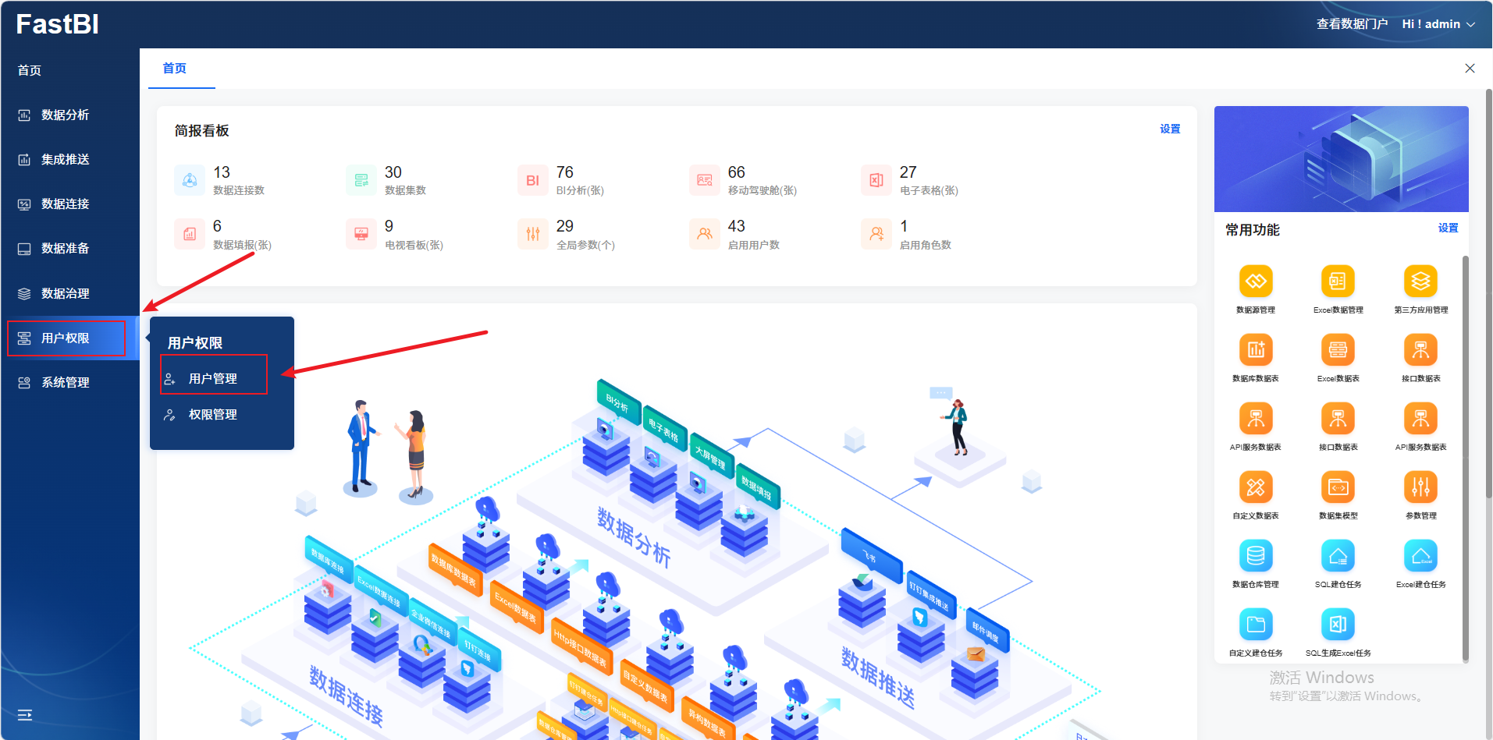This screenshot has width=1493, height=740.
Task: Switch to the 首页 tab
Action: [174, 69]
